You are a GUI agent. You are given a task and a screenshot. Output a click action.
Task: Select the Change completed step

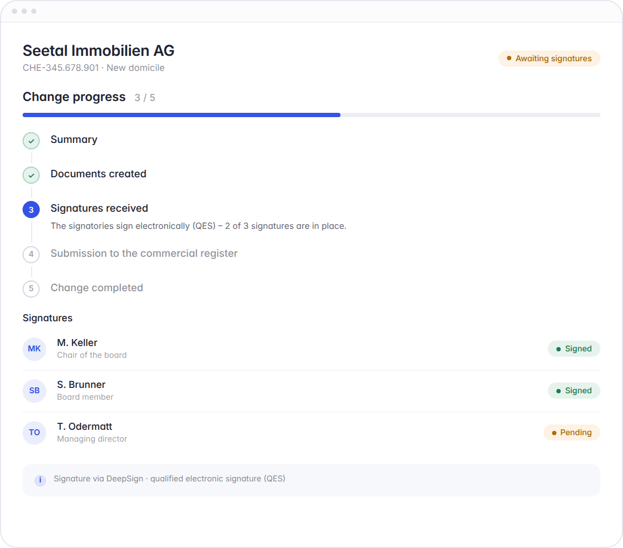click(x=97, y=288)
